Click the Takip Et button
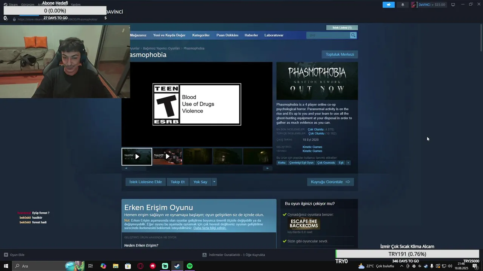 tap(177, 182)
